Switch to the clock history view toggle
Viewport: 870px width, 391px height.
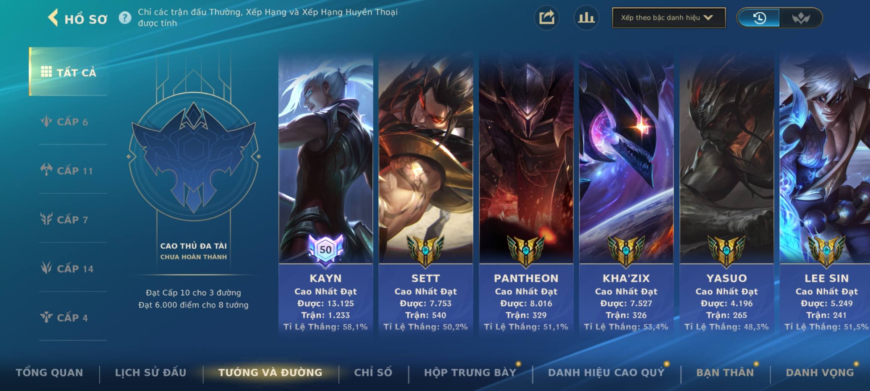pyautogui.click(x=759, y=18)
